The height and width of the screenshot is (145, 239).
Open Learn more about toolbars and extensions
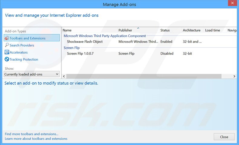click(x=36, y=139)
